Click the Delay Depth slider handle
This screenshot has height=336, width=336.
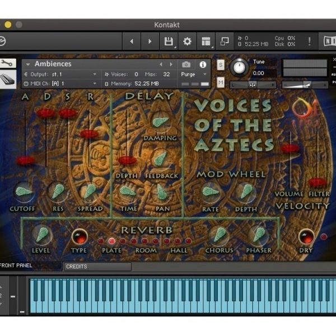point(127,160)
